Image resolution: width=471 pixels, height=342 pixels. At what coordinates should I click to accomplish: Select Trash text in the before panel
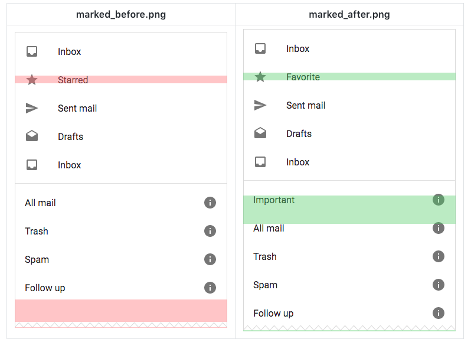coord(37,231)
